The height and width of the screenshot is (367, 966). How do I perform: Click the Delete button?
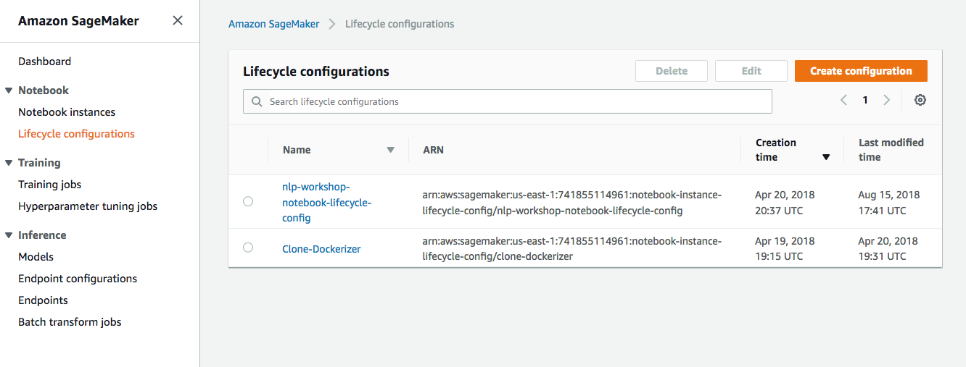pos(672,71)
